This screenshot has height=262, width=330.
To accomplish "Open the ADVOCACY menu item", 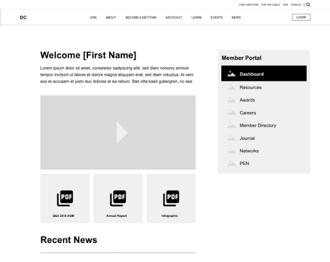I will pyautogui.click(x=173, y=17).
